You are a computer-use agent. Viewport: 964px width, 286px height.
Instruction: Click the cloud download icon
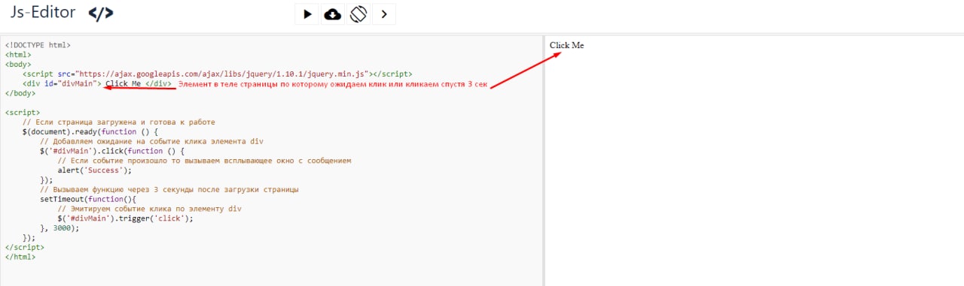pos(332,14)
